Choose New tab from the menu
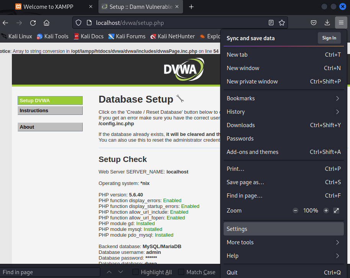 pyautogui.click(x=283, y=55)
